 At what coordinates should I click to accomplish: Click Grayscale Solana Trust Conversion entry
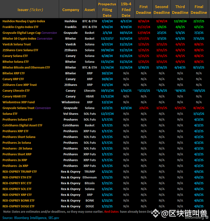(x=27, y=108)
